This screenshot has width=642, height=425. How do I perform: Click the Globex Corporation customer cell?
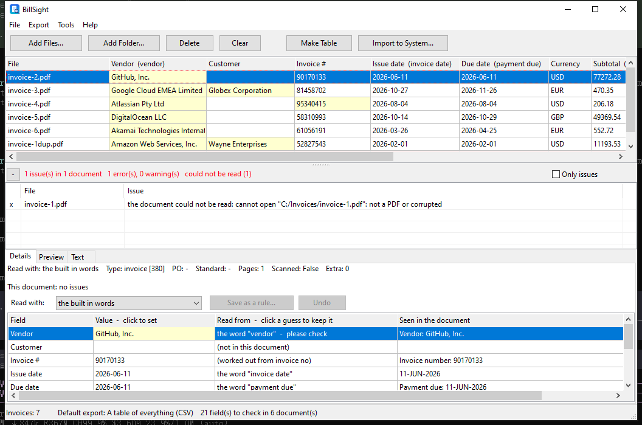[x=250, y=91]
